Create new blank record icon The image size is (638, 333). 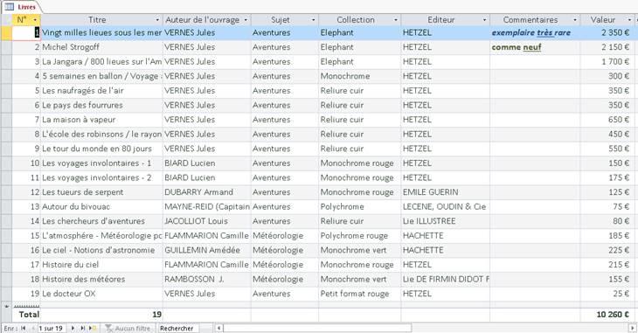coord(93,328)
